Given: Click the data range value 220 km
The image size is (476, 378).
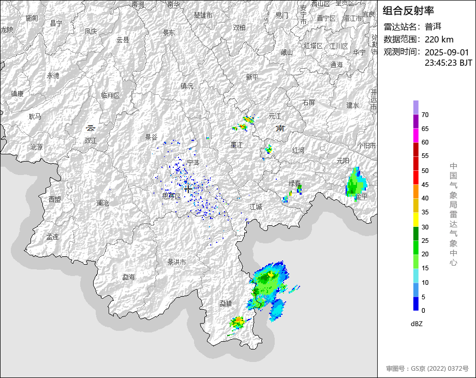Looking at the screenshot, I should coord(439,39).
